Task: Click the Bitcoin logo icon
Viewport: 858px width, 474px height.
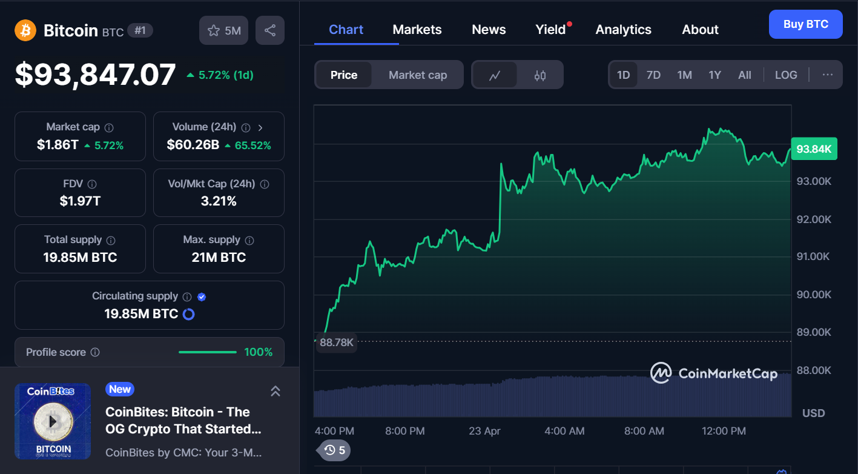Action: tap(25, 30)
